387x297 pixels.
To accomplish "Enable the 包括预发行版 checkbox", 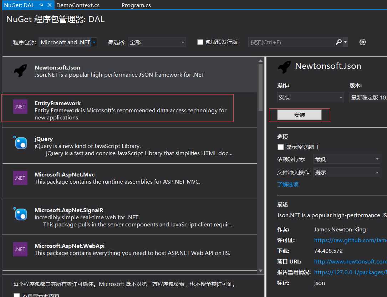I will point(200,42).
